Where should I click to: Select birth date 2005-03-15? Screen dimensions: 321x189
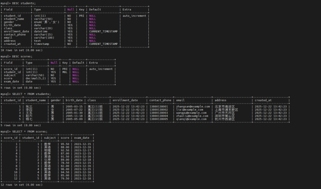pyautogui.click(x=74, y=107)
